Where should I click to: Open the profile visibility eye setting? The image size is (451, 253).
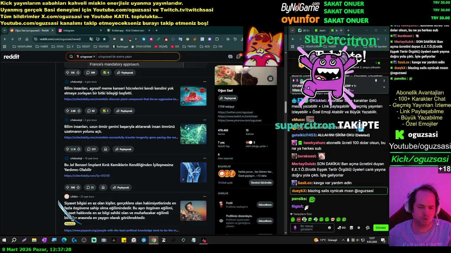point(221,221)
